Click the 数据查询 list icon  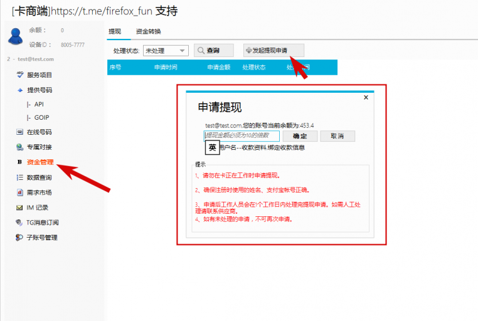pos(19,177)
